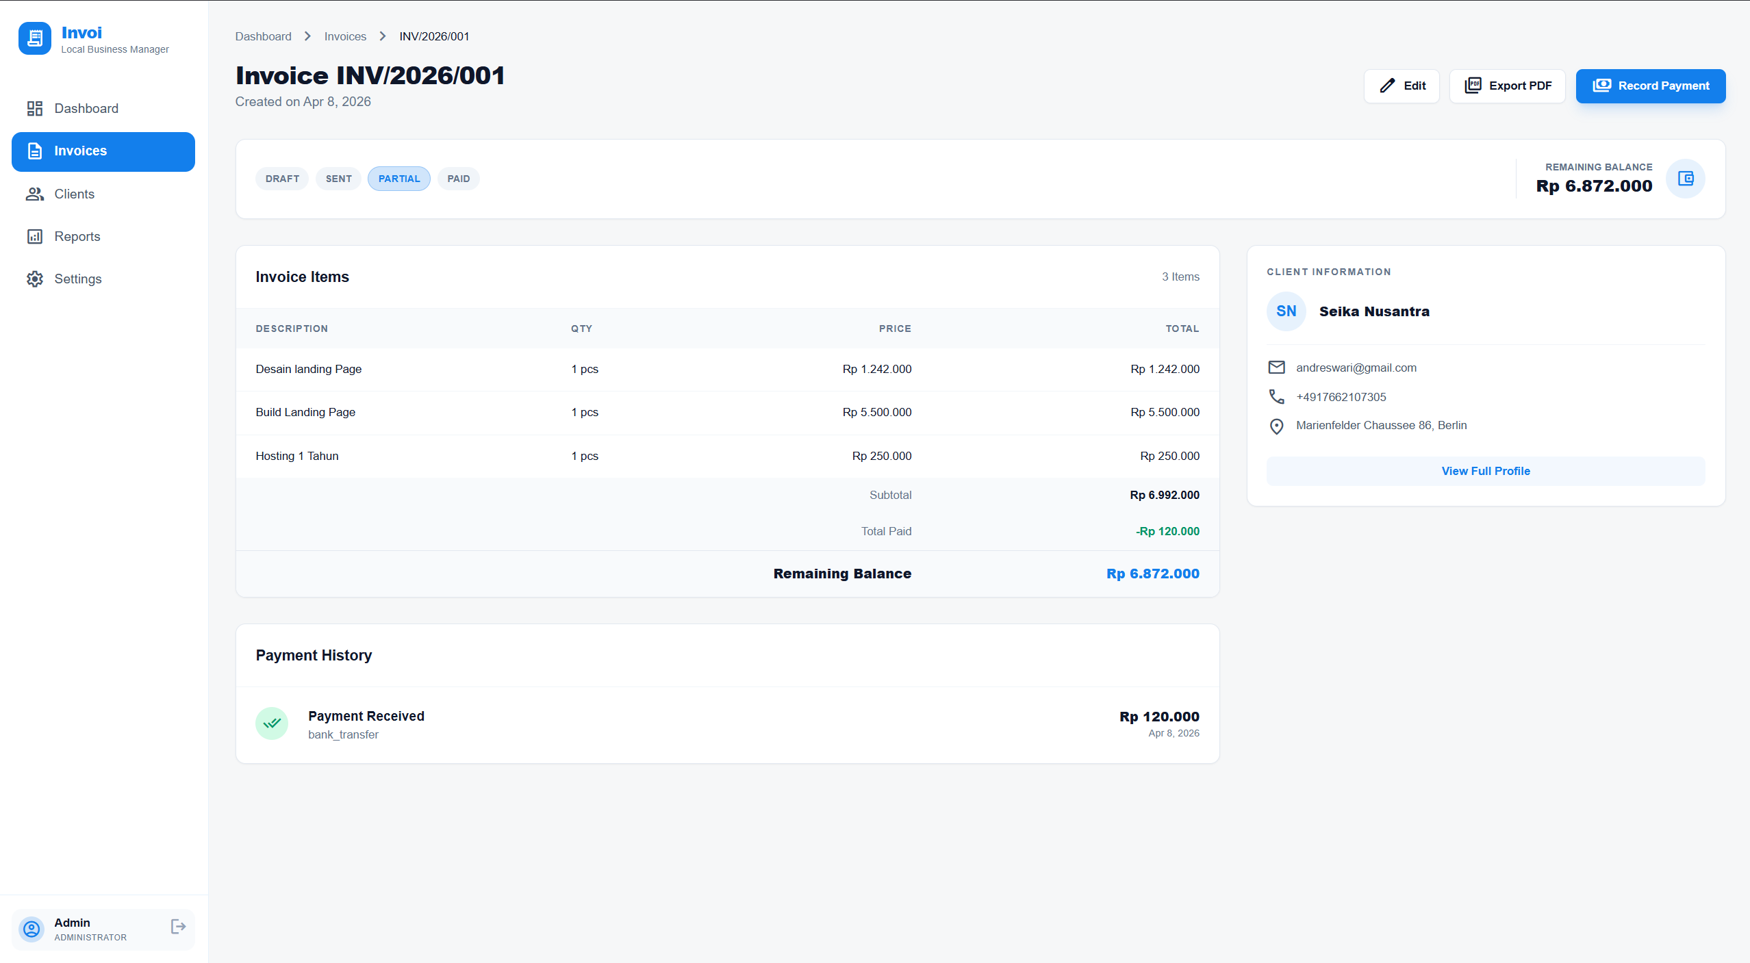The height and width of the screenshot is (963, 1750).
Task: Click the email icon beside andreswari@gmail.com
Action: [1276, 367]
